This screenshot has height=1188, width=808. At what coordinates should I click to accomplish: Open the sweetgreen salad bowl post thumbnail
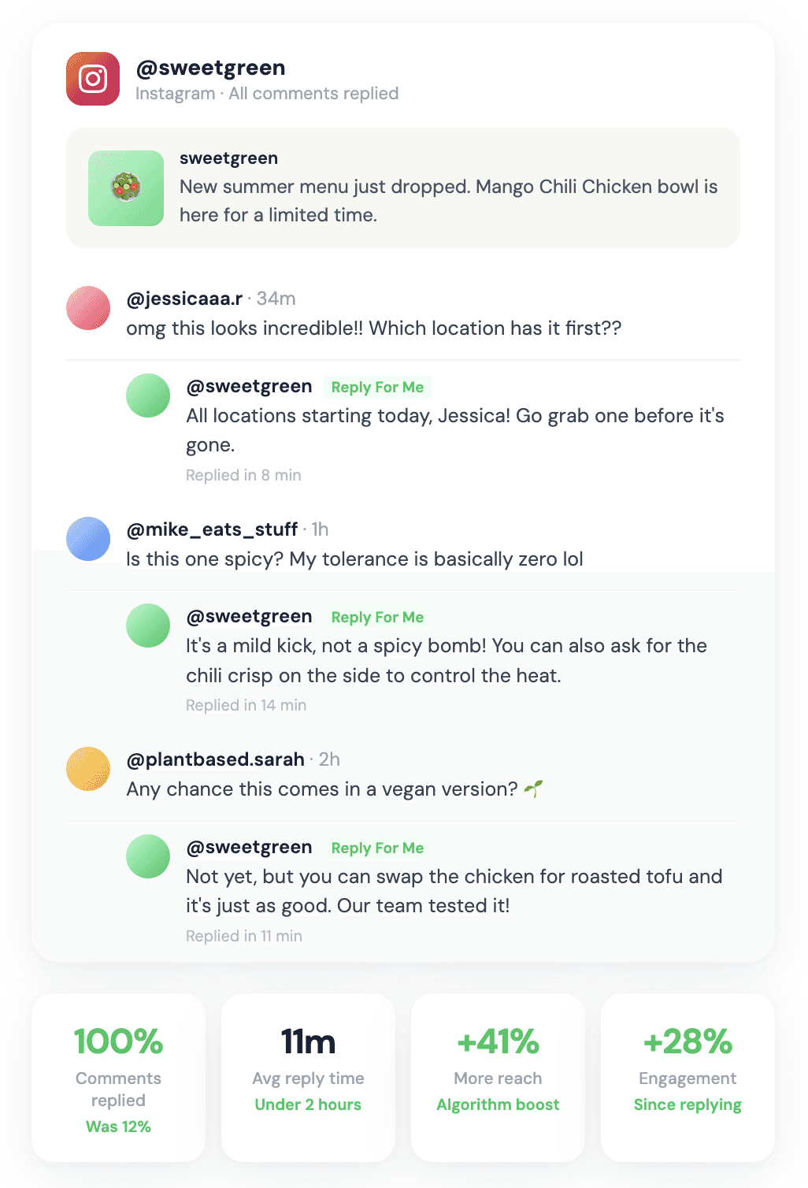125,188
